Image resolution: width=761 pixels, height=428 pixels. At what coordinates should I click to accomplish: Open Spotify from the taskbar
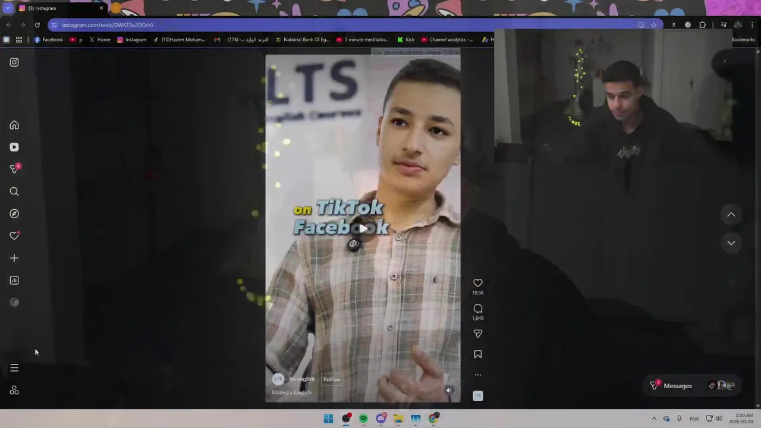pos(363,419)
